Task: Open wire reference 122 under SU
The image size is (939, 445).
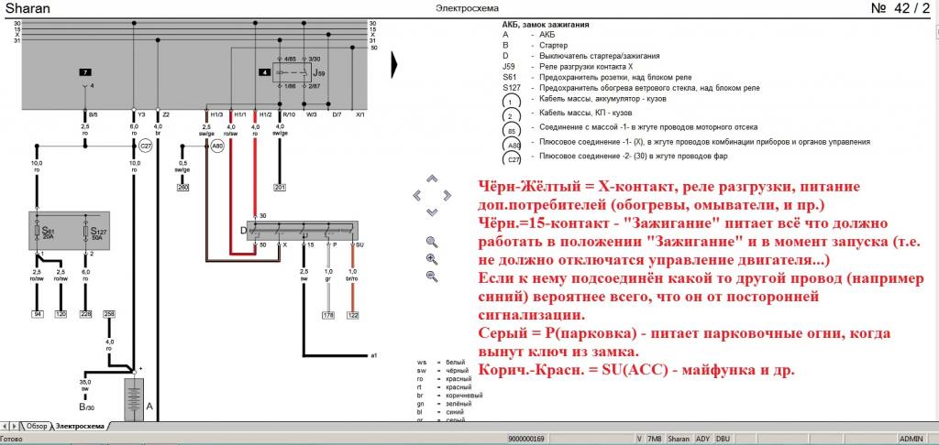Action: 353,315
